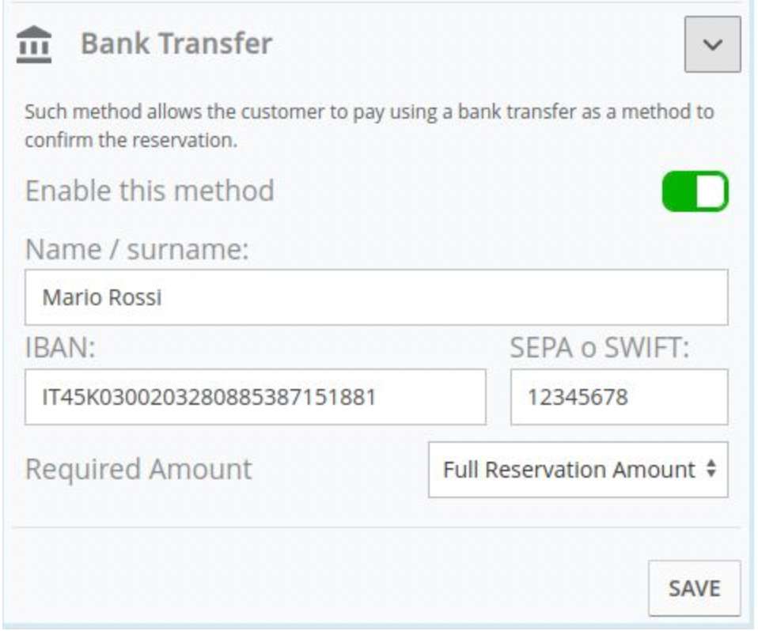This screenshot has width=758, height=631.
Task: Select the SEPA o SWIFT field with 12345678
Action: (x=620, y=397)
